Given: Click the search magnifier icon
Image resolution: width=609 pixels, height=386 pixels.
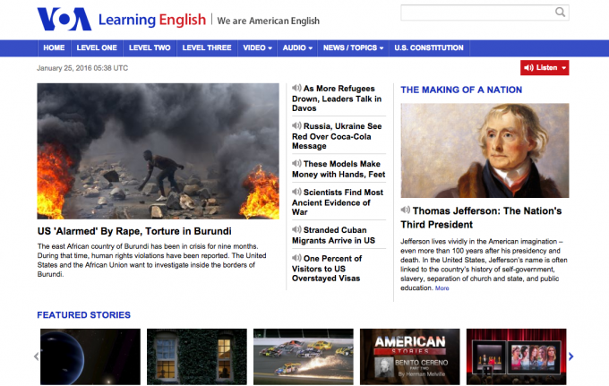Looking at the screenshot, I should 560,13.
